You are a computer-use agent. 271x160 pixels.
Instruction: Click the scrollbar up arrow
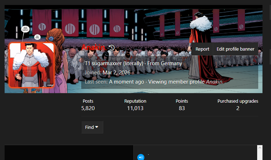tap(260, 148)
